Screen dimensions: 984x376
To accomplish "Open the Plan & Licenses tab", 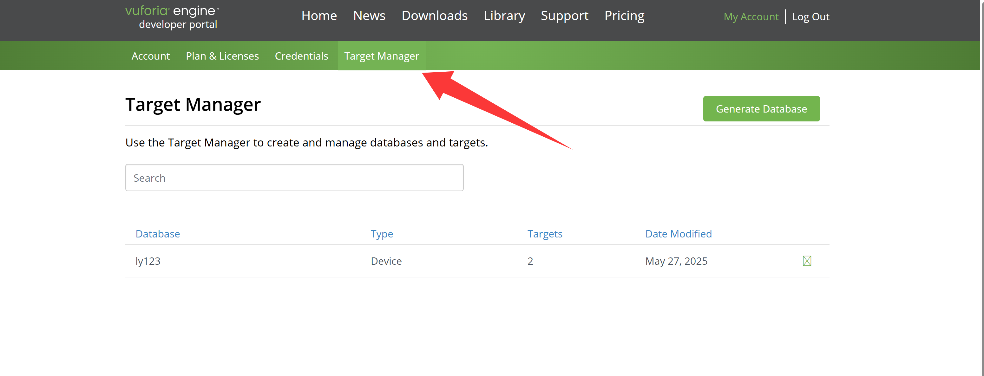I will (x=222, y=56).
